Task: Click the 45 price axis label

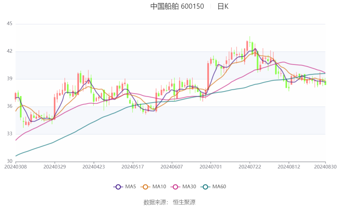Action: pos(10,24)
